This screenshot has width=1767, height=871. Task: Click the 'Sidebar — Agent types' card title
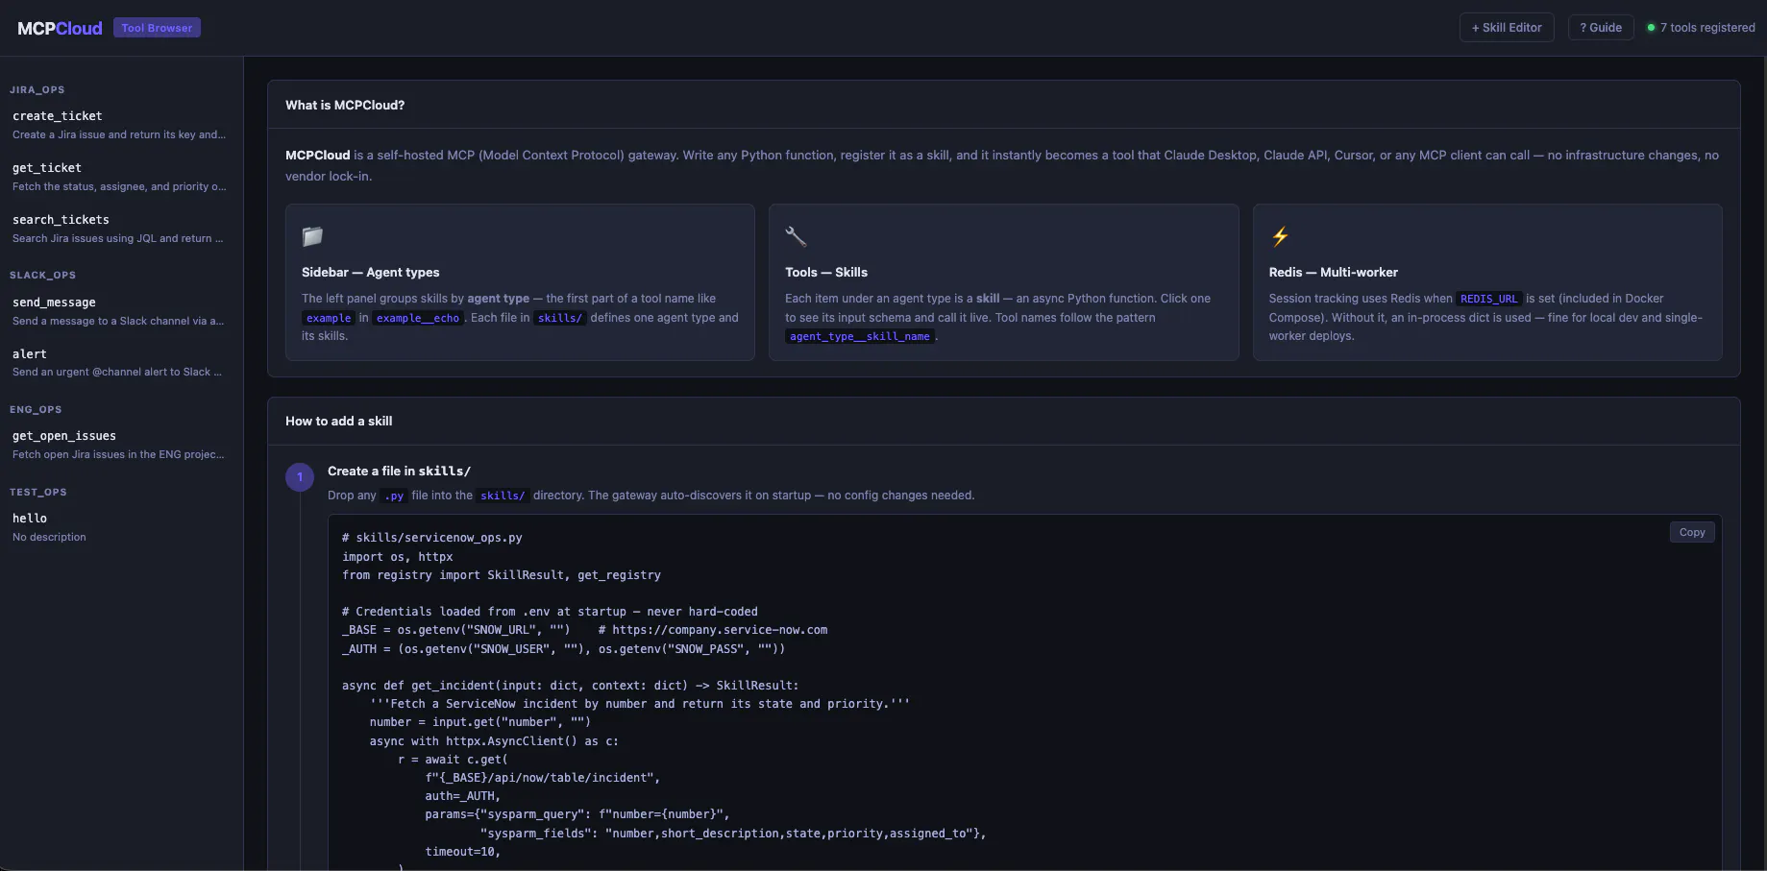[x=371, y=273]
